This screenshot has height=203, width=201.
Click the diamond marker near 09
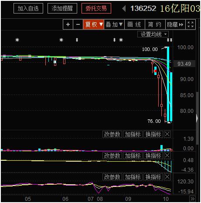(114, 40)
